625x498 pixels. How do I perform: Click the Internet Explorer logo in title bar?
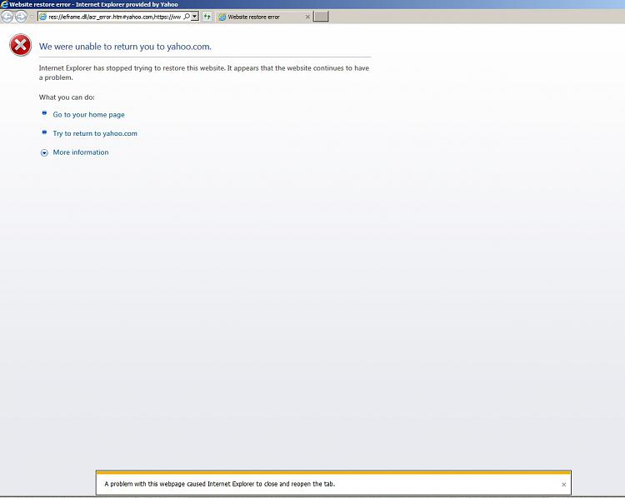(x=4, y=4)
